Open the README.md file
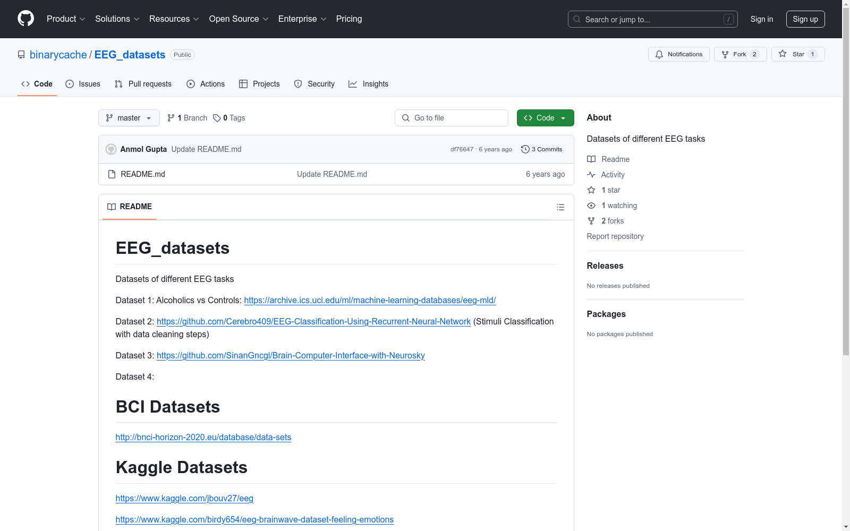This screenshot has height=531, width=850. [x=143, y=174]
